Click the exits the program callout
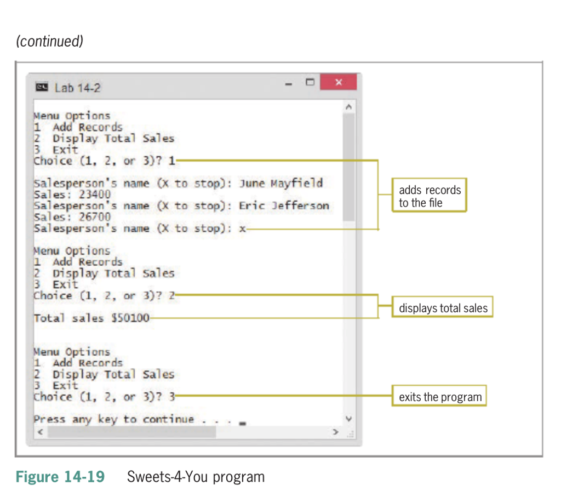This screenshot has width=561, height=491. pos(438,396)
